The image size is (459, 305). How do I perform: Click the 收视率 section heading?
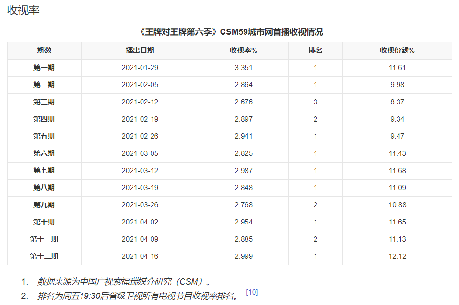pyautogui.click(x=23, y=10)
